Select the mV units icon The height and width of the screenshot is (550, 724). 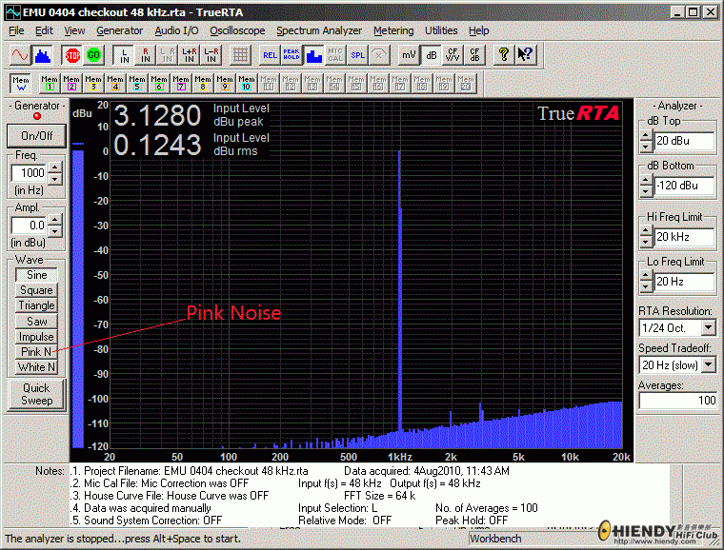409,55
